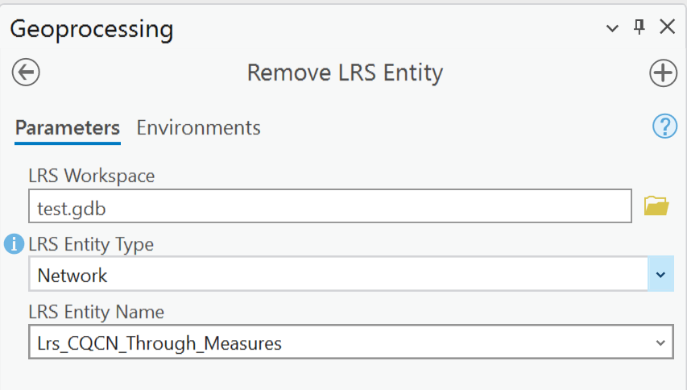
Task: Click the LRS Entity Type label
Action: 91,243
